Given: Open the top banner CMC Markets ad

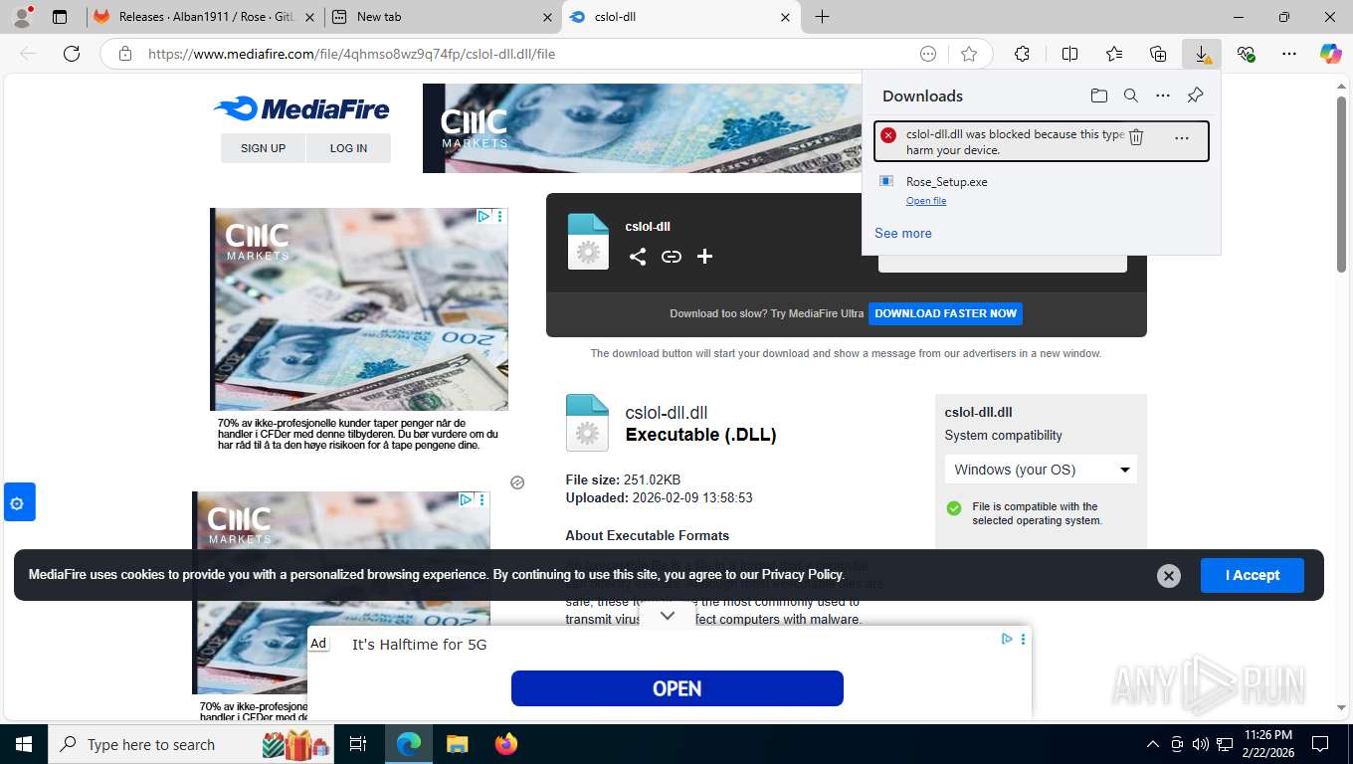Looking at the screenshot, I should pyautogui.click(x=642, y=128).
